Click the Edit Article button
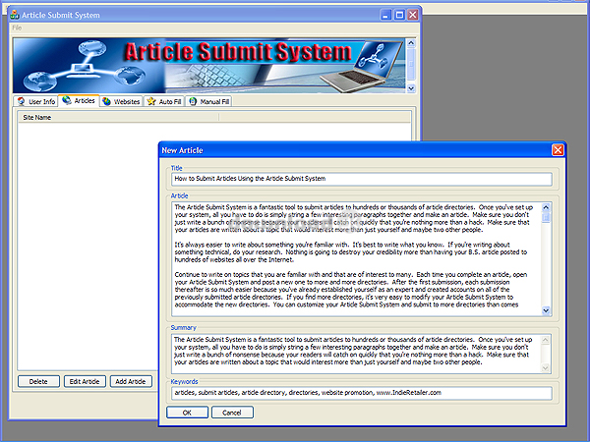 [85, 381]
